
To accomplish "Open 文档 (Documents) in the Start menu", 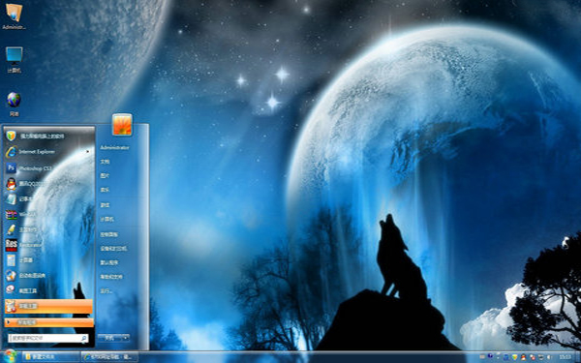I will coord(106,162).
